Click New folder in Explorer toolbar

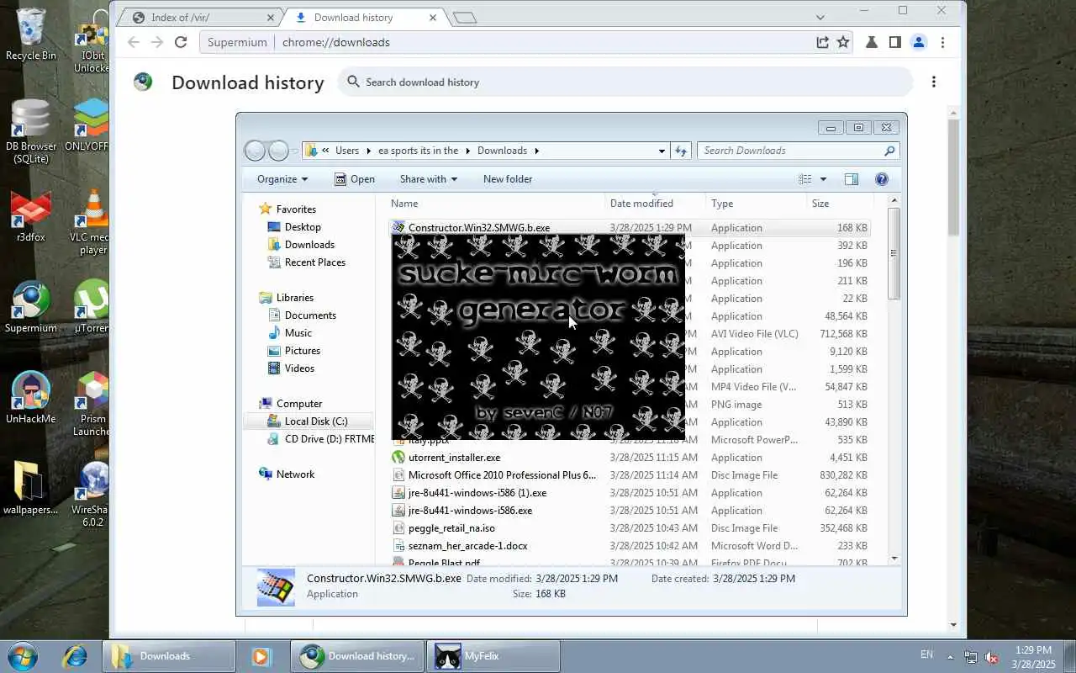(x=508, y=179)
